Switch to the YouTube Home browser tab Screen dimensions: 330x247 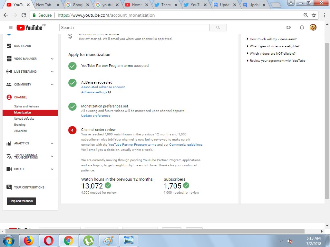point(137,5)
